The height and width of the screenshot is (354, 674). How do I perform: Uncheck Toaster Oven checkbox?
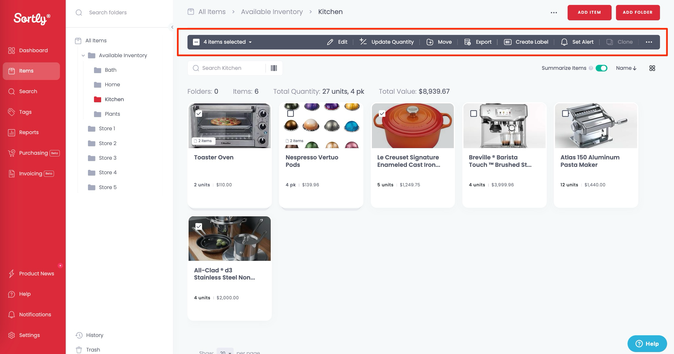point(199,114)
